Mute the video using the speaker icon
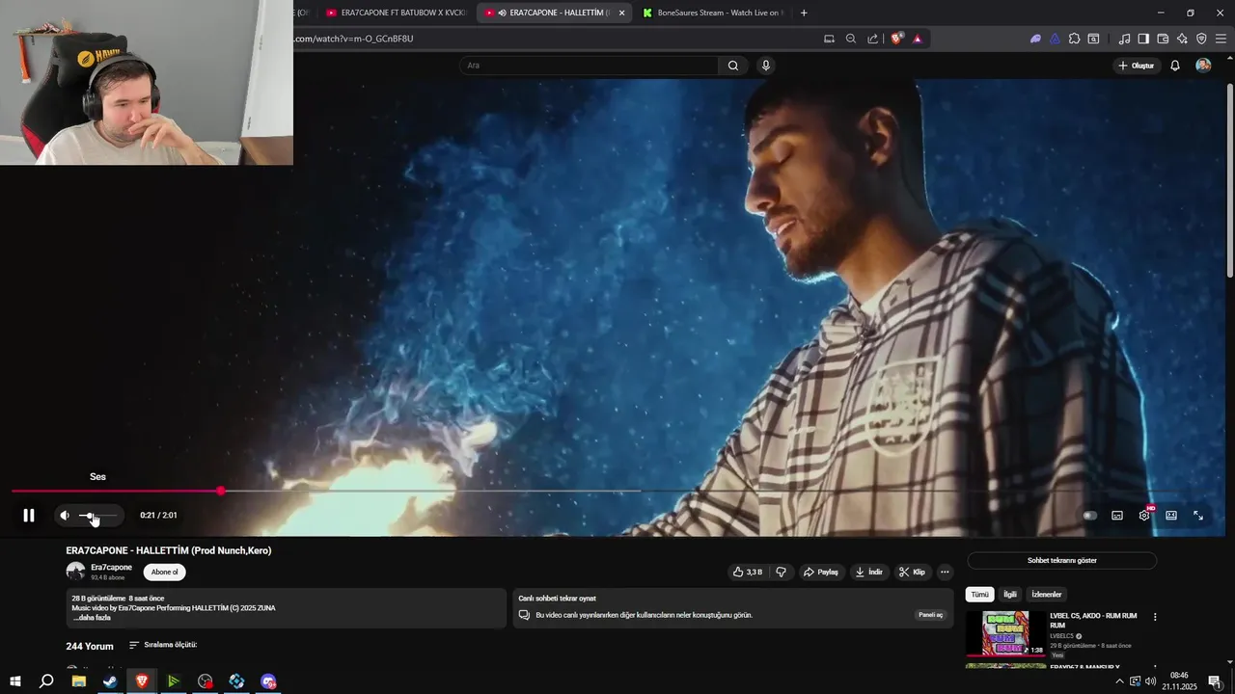The height and width of the screenshot is (694, 1235). tap(65, 516)
